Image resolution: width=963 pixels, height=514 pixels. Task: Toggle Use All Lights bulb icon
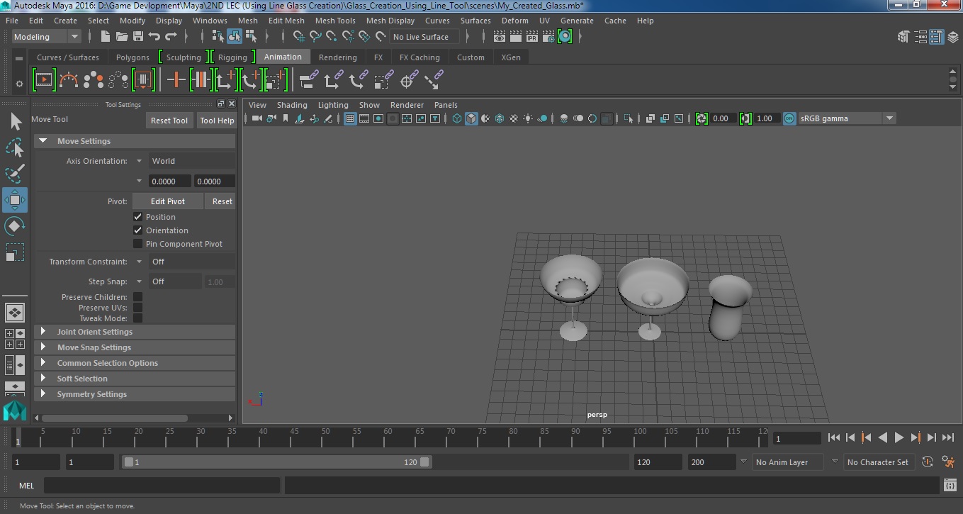(528, 118)
